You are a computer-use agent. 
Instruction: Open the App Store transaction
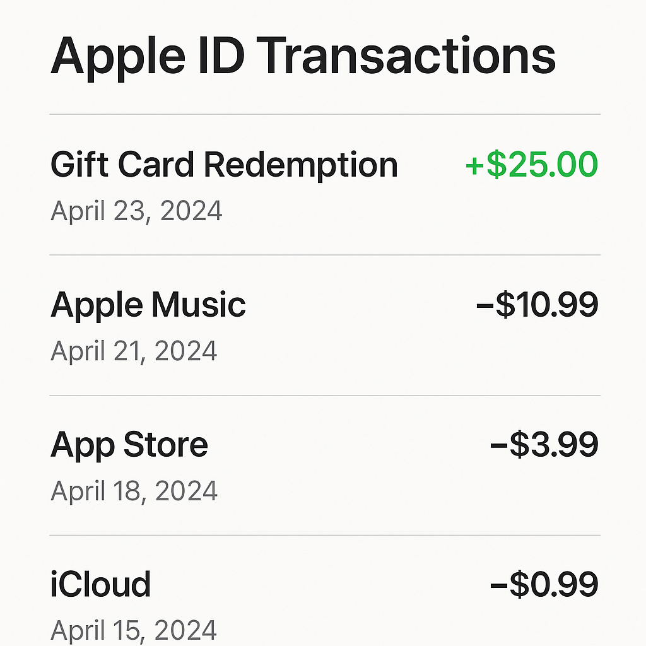click(129, 445)
